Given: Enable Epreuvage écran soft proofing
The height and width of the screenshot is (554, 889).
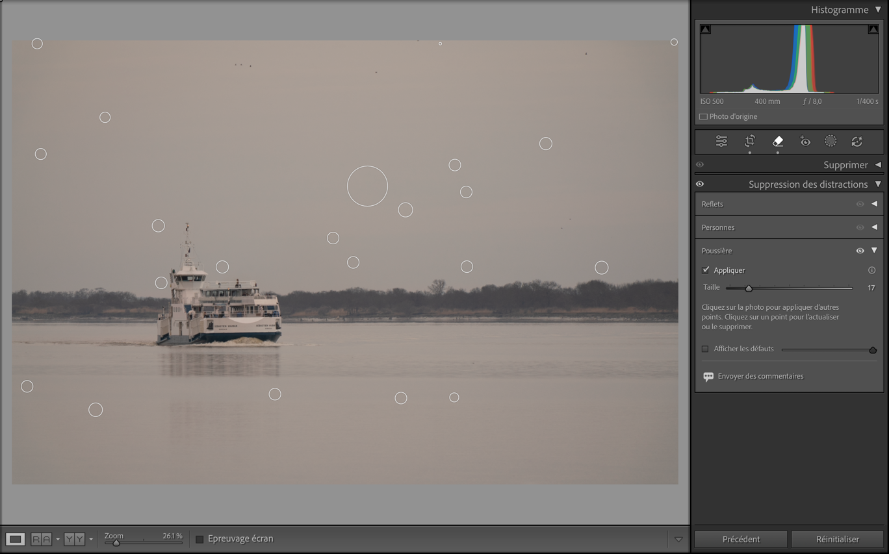Looking at the screenshot, I should [x=200, y=539].
